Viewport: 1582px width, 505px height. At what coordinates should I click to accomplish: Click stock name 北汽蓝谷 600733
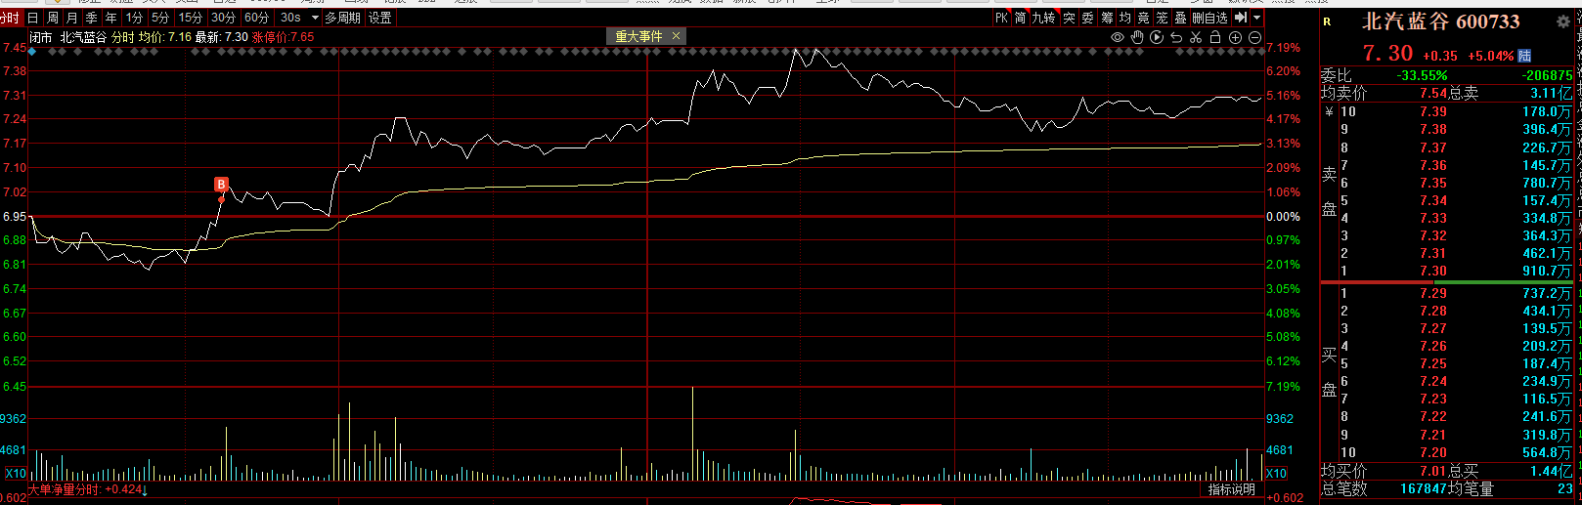tap(1441, 21)
